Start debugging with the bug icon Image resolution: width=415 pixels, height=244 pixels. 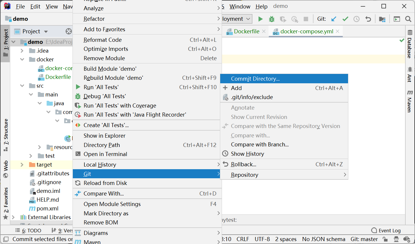(272, 19)
